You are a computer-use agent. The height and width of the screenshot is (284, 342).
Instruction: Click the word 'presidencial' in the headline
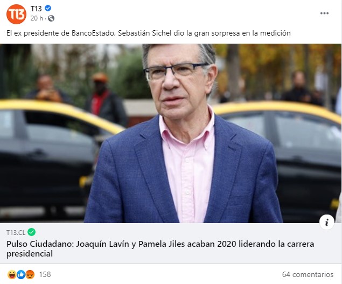pos(30,254)
